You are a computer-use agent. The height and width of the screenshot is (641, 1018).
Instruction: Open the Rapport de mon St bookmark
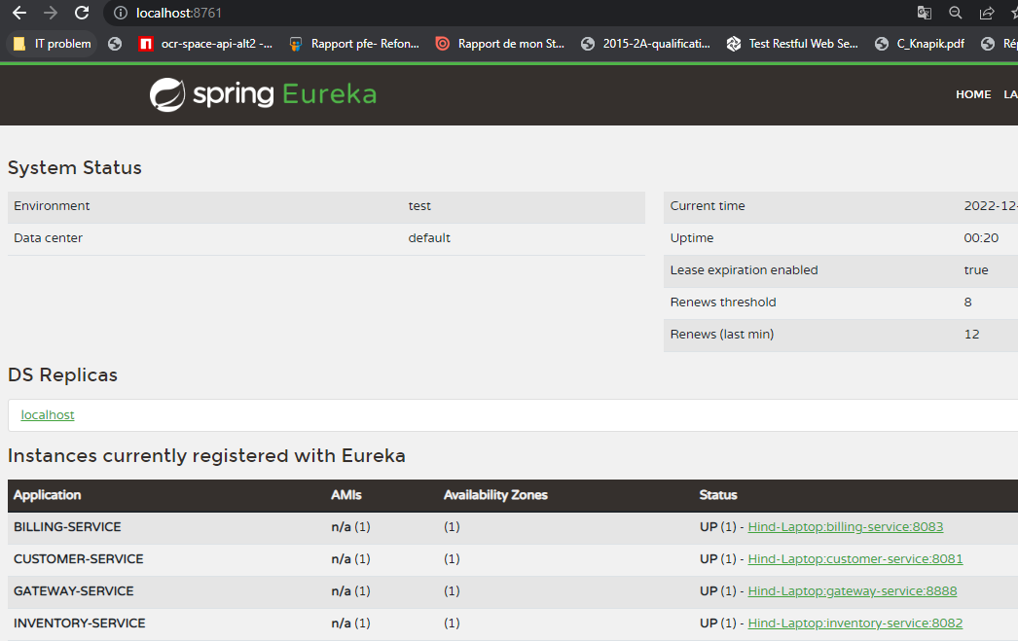pyautogui.click(x=500, y=44)
